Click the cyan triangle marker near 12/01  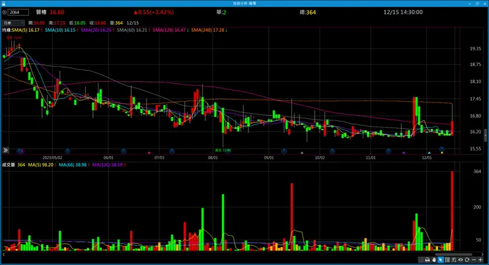430,153
